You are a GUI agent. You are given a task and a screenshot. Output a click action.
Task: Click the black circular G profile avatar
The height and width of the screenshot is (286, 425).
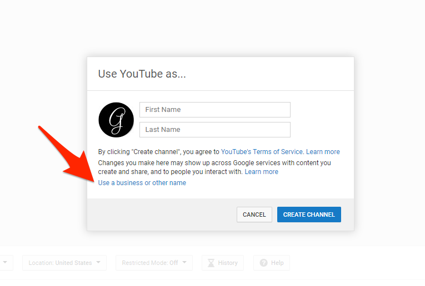click(x=116, y=120)
